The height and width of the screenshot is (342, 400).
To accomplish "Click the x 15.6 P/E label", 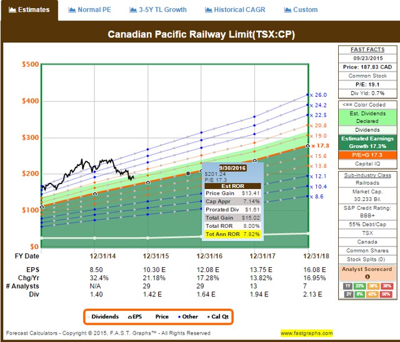I will coord(318,156).
